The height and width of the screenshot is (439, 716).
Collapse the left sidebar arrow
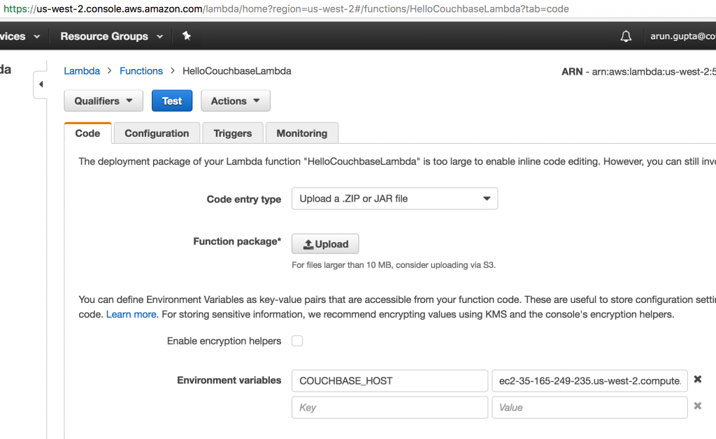click(41, 84)
